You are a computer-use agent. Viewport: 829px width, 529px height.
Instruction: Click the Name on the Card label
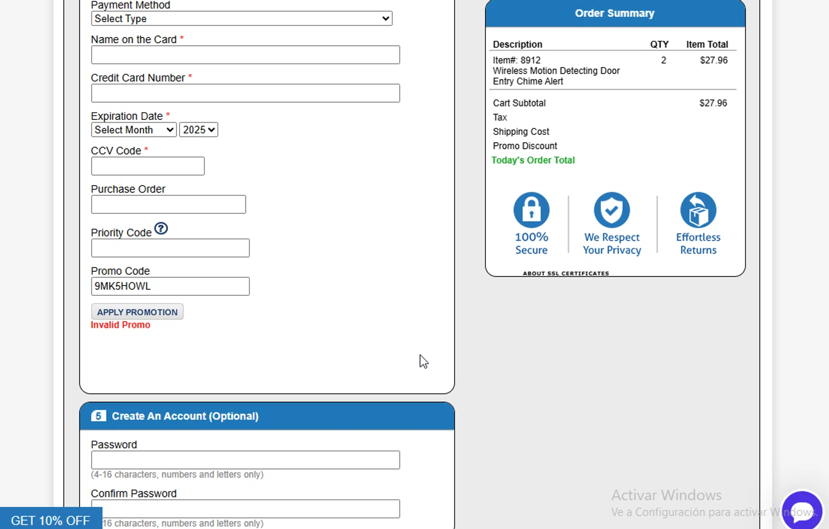[134, 40]
